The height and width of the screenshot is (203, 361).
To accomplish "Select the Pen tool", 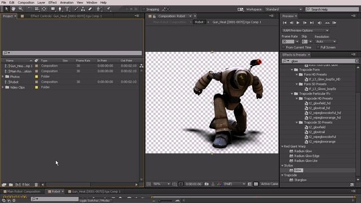I will tap(60, 9).
